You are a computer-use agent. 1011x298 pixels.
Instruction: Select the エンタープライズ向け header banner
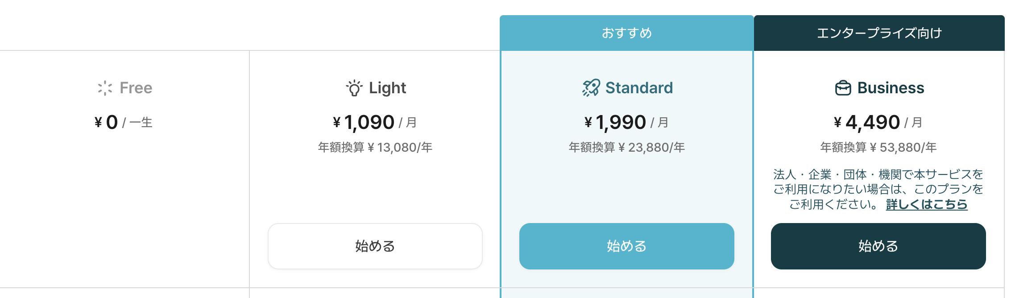[x=879, y=33]
